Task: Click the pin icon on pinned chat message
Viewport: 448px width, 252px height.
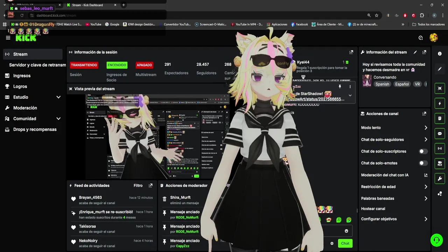Action: [x=339, y=86]
